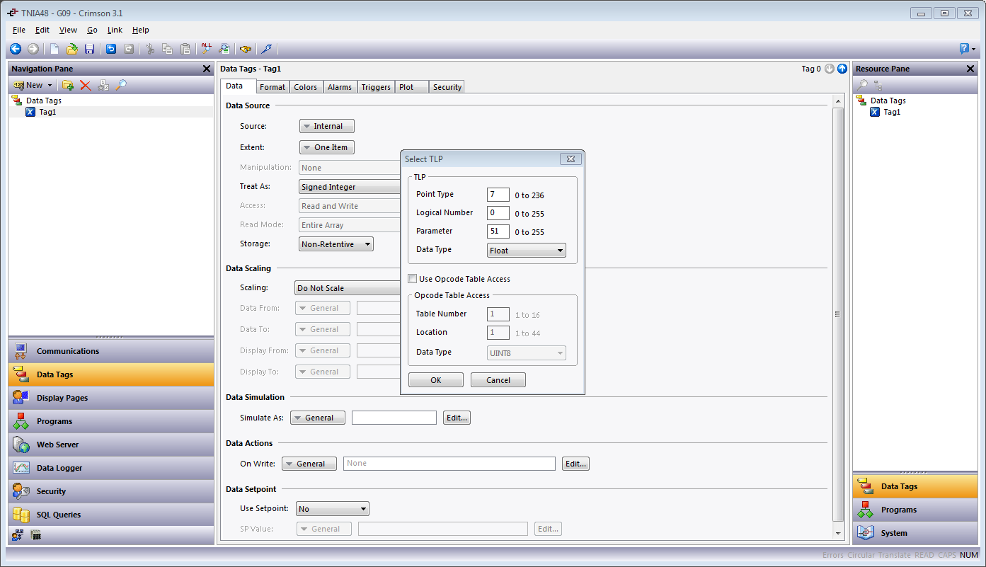Open Data Logger section in navigation
Screen dimensions: 986x567
[x=111, y=468]
